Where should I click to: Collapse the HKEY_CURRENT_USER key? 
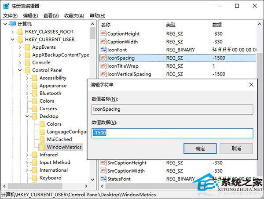tap(13, 40)
